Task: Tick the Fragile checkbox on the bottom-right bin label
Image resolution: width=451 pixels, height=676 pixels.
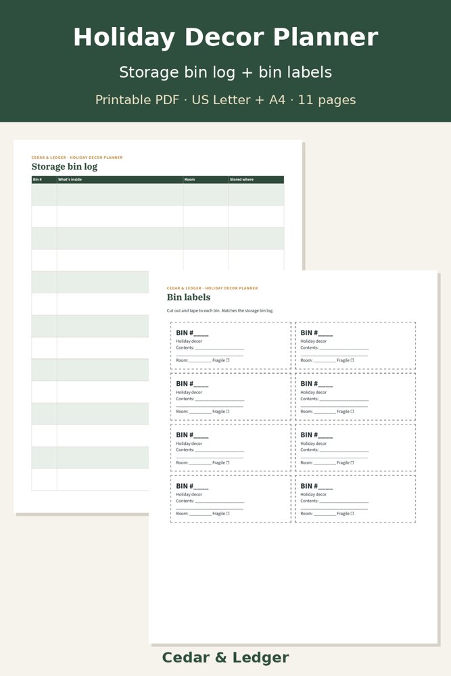Action: pos(352,514)
